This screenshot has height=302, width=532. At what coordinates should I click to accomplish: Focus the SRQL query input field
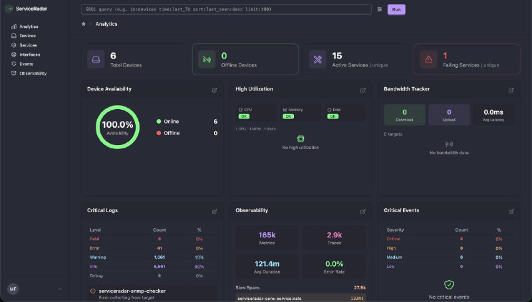[225, 9]
